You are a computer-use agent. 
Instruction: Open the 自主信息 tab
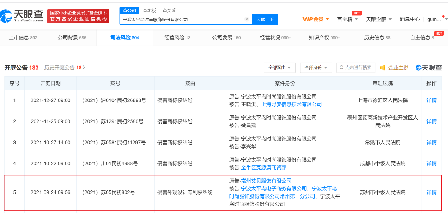(422, 38)
